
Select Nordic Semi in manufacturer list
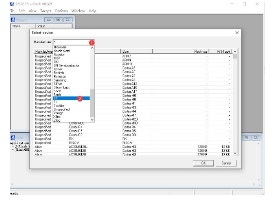(x=72, y=51)
